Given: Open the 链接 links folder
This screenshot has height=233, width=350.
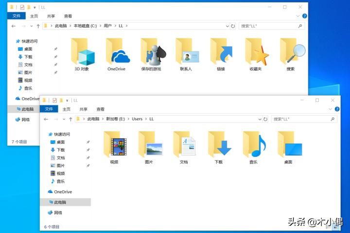Looking at the screenshot, I should coord(221,55).
